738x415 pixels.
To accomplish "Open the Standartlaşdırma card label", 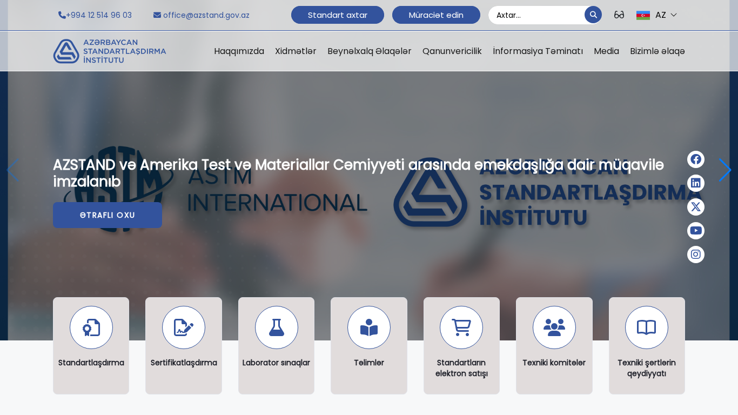I will click(x=91, y=363).
